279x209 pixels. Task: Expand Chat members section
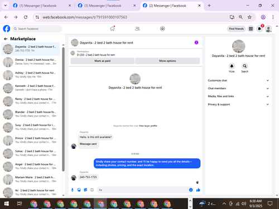pos(238,89)
